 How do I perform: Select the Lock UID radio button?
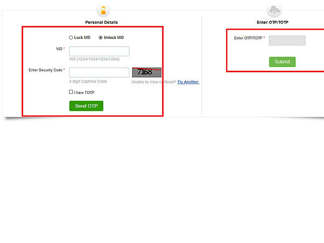(x=71, y=37)
